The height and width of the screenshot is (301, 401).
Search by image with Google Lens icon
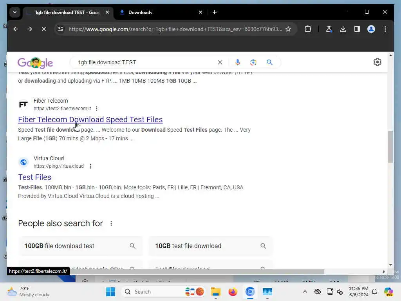[x=253, y=62]
